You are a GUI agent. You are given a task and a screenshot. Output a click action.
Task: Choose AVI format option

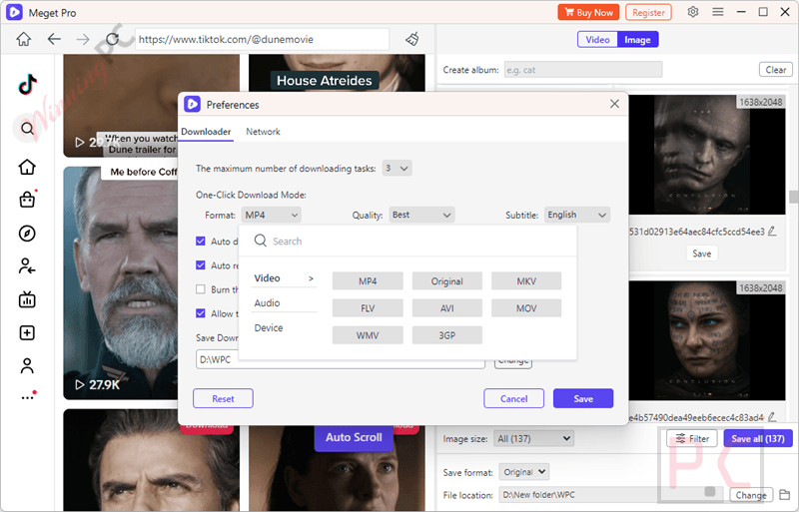click(x=446, y=308)
